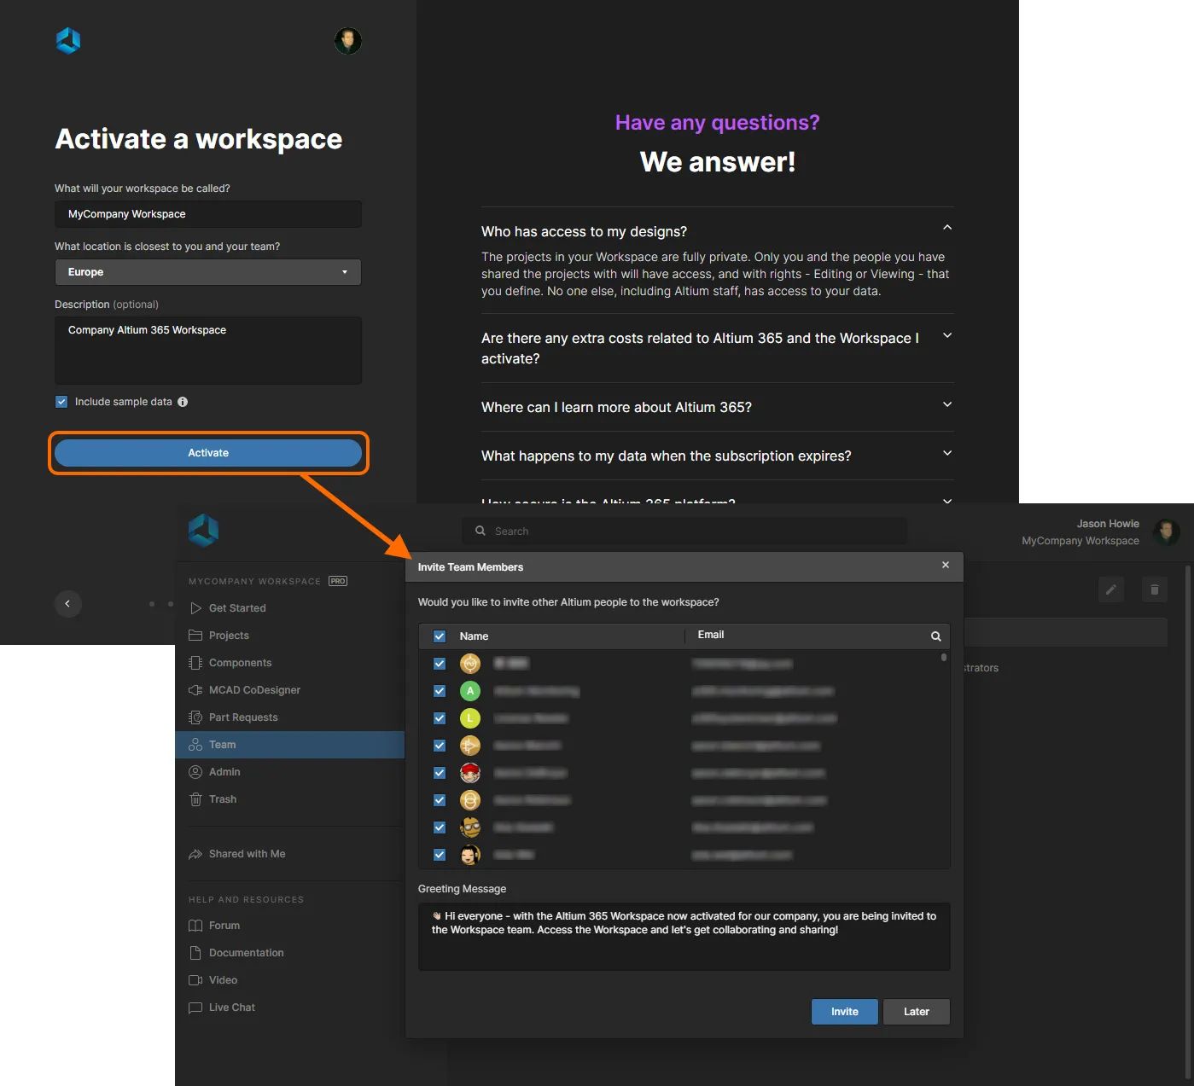Click the Altium 365 logo above the sidebar

click(x=203, y=530)
